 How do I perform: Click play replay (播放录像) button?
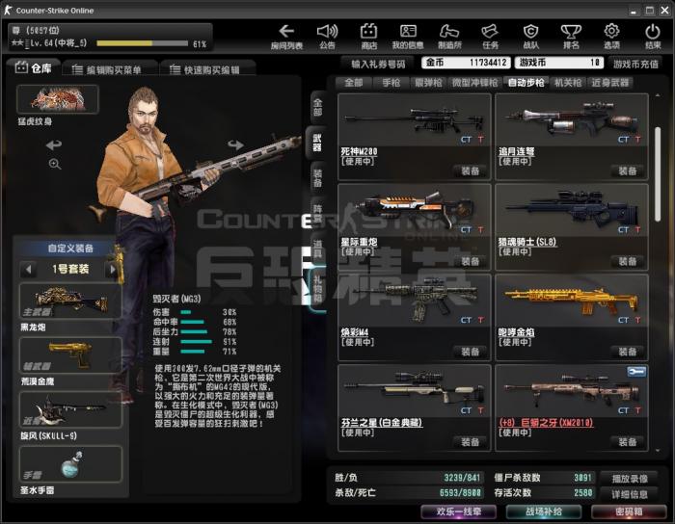(630, 479)
